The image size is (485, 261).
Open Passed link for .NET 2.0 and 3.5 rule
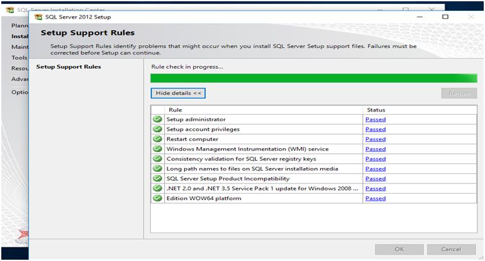tap(375, 189)
